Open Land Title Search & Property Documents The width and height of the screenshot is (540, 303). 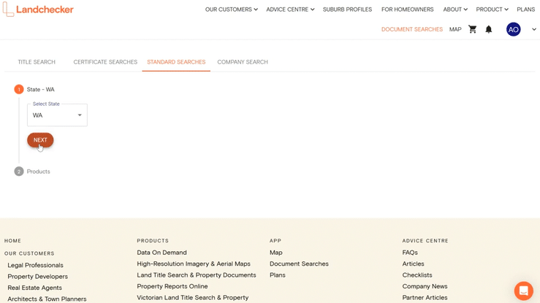point(197,275)
